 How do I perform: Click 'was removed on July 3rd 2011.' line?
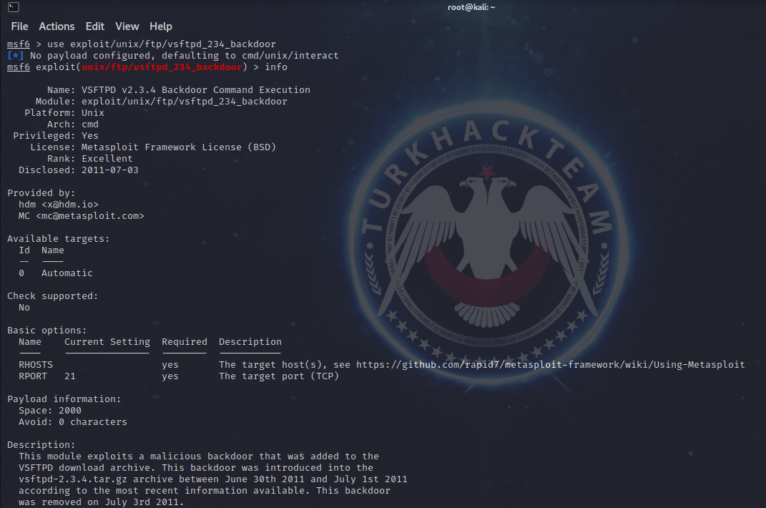coord(101,502)
